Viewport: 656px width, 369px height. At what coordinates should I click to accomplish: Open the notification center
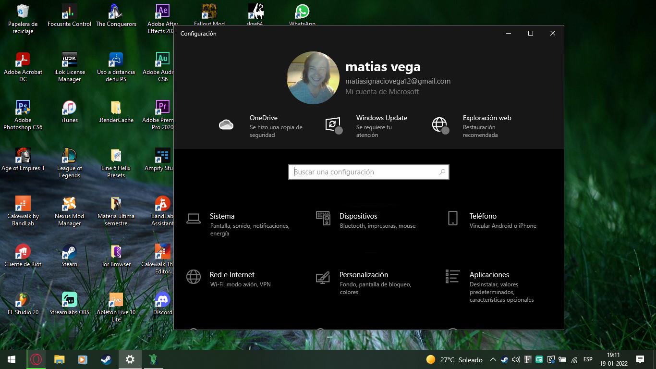click(640, 359)
